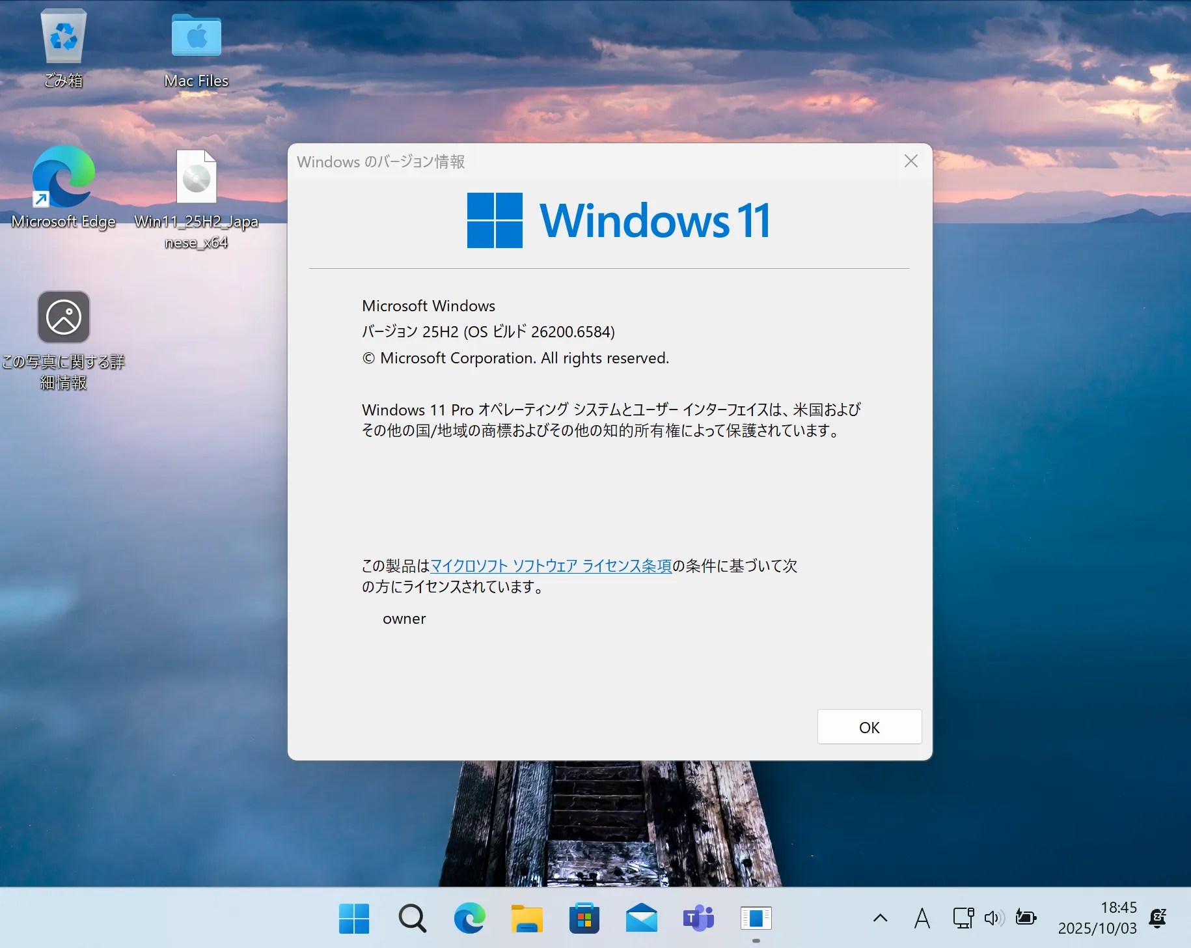Select the winver app taskbar icon
Viewport: 1191px width, 948px height.
pyautogui.click(x=756, y=918)
